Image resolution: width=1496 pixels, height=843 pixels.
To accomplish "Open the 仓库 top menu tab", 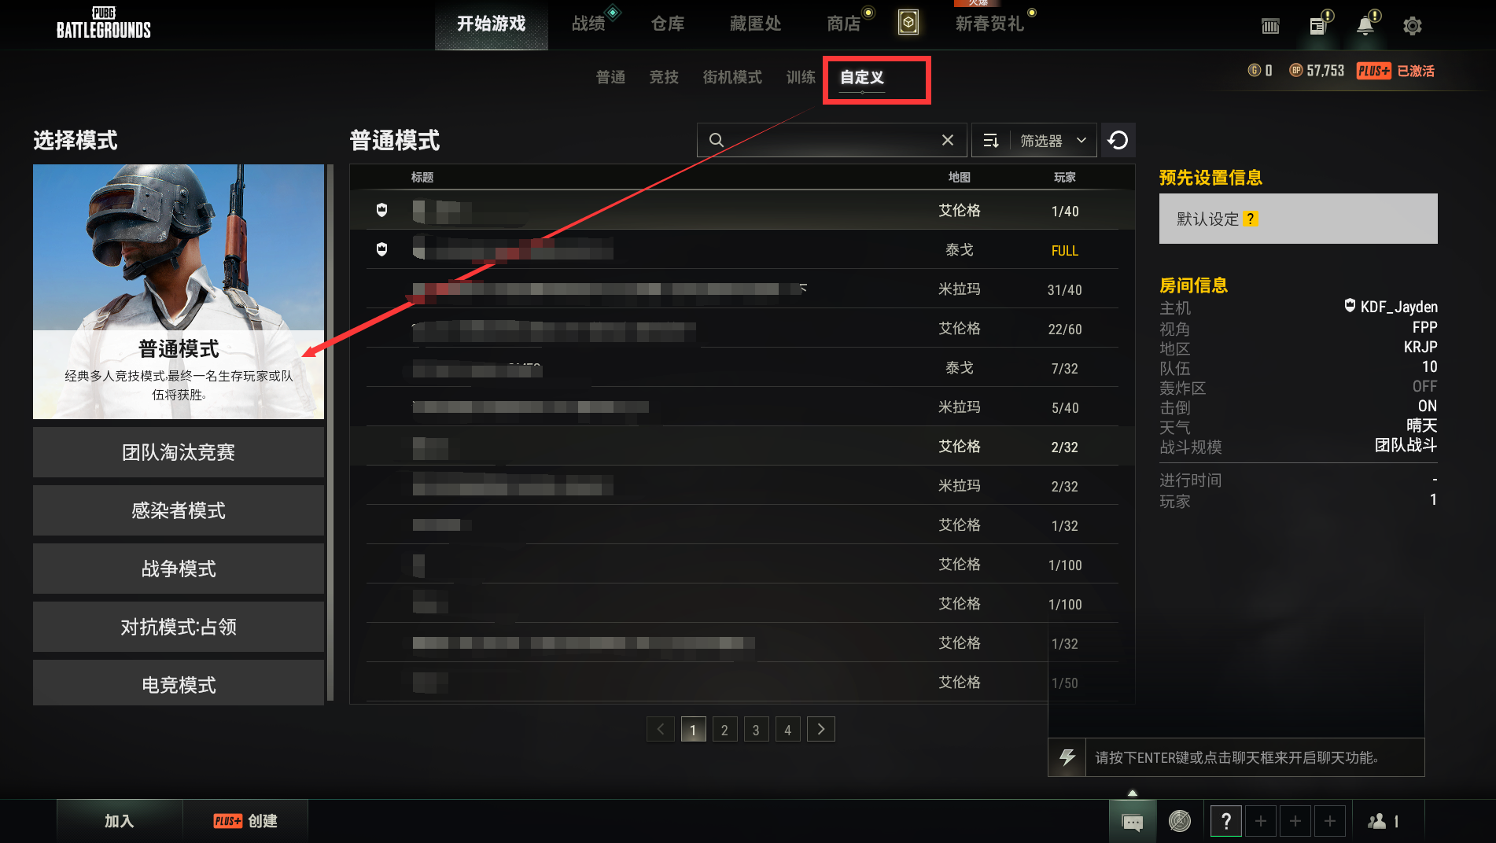I will point(668,24).
